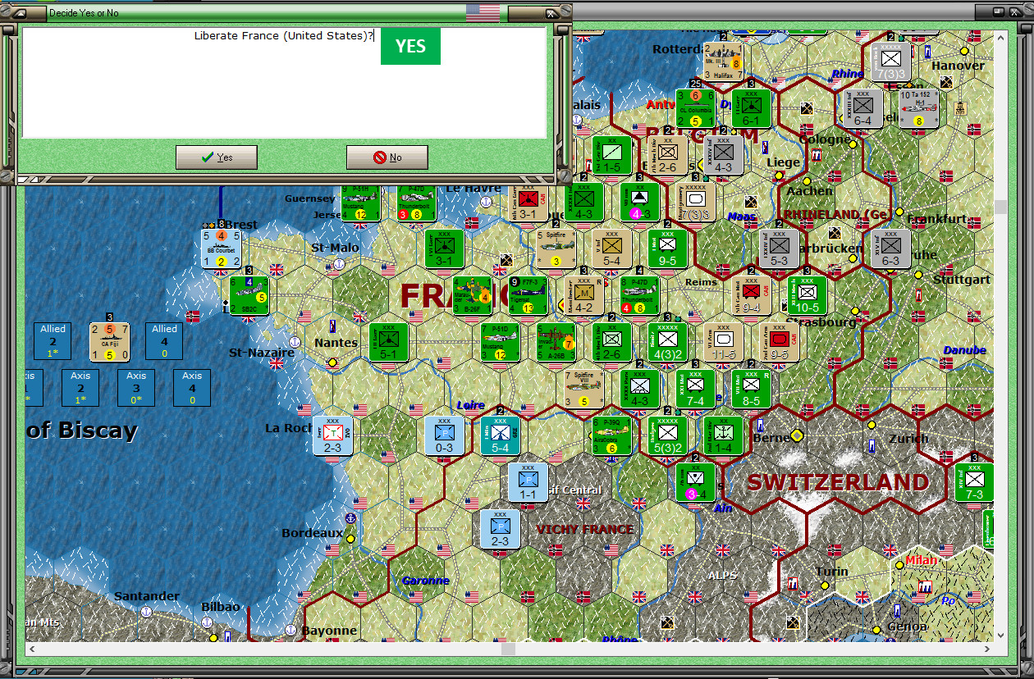Viewport: 1034px width, 679px height.
Task: Confirm liberation with the Yes button
Action: click(217, 157)
